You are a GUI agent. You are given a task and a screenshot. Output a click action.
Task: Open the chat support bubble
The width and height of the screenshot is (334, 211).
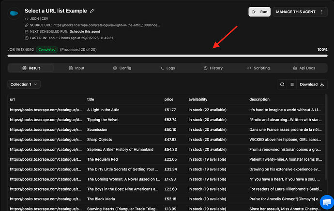tap(327, 202)
